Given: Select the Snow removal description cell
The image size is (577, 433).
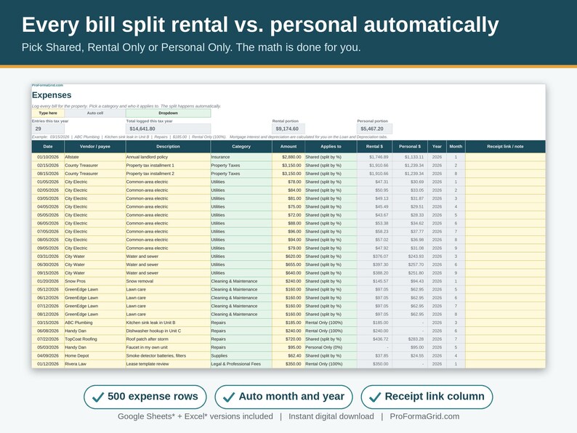Looking at the screenshot, I should click(168, 281).
